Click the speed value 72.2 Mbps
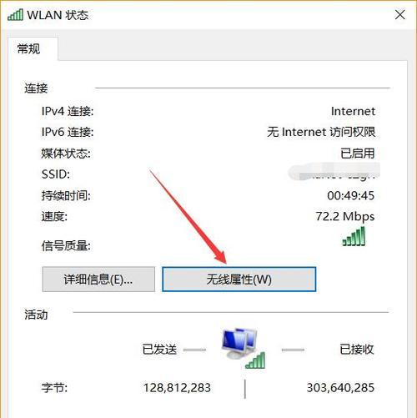The image size is (417, 418). click(345, 217)
